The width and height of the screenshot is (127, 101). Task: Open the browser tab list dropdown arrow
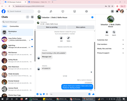pyautogui.click(x=2, y=2)
